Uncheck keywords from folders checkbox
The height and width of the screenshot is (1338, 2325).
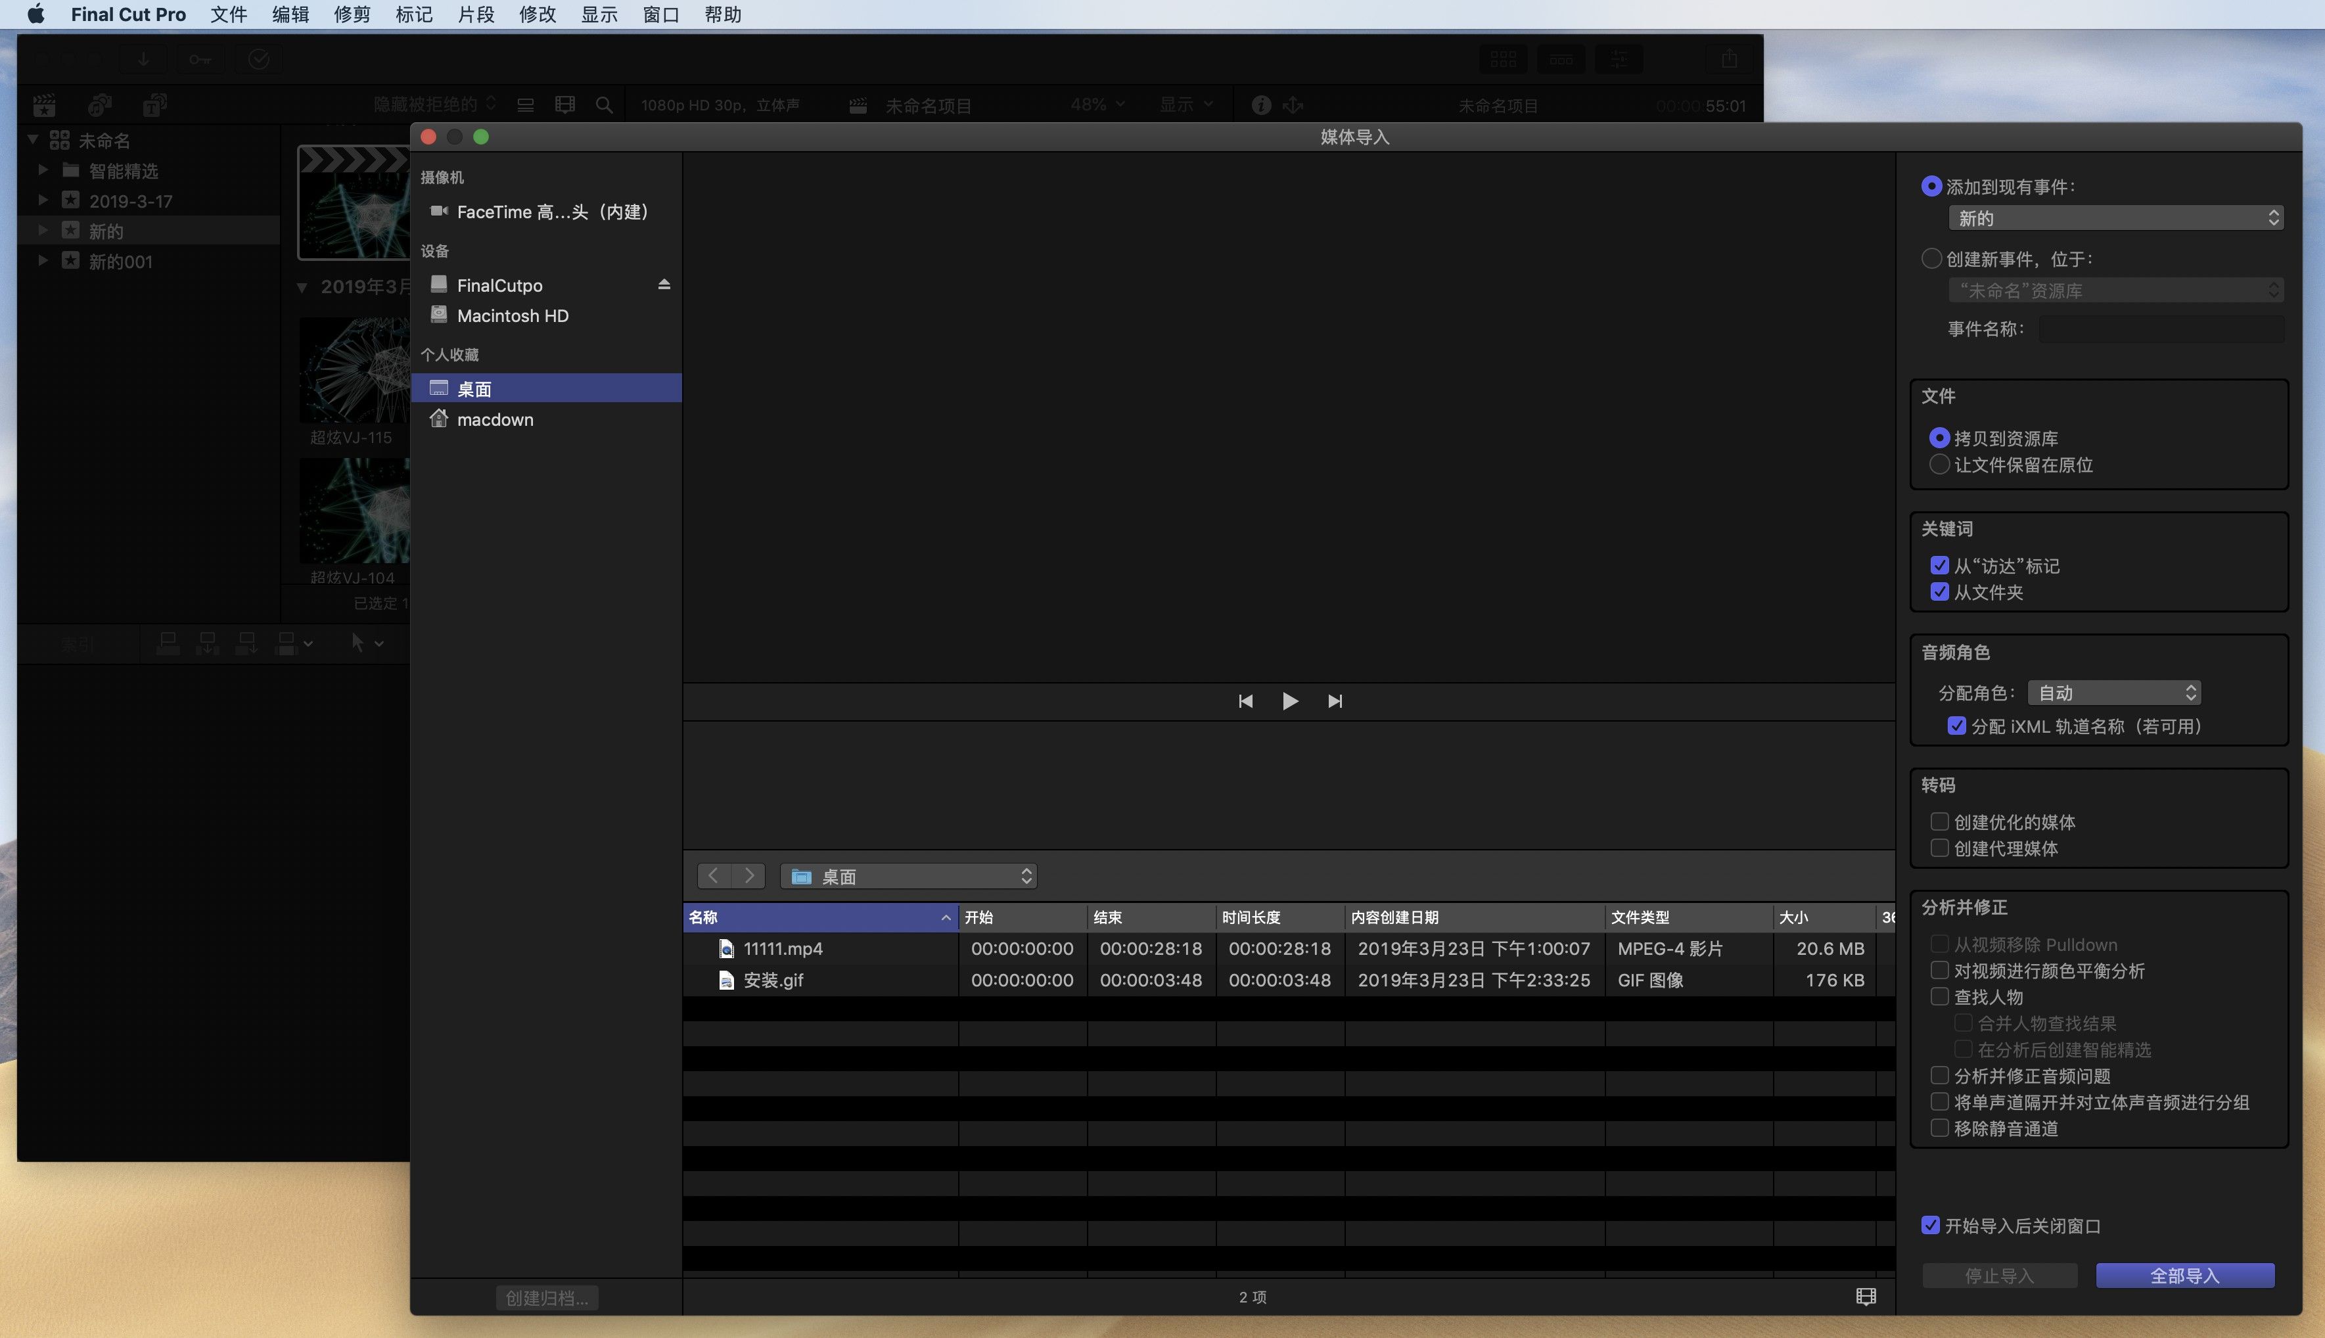(x=1939, y=593)
